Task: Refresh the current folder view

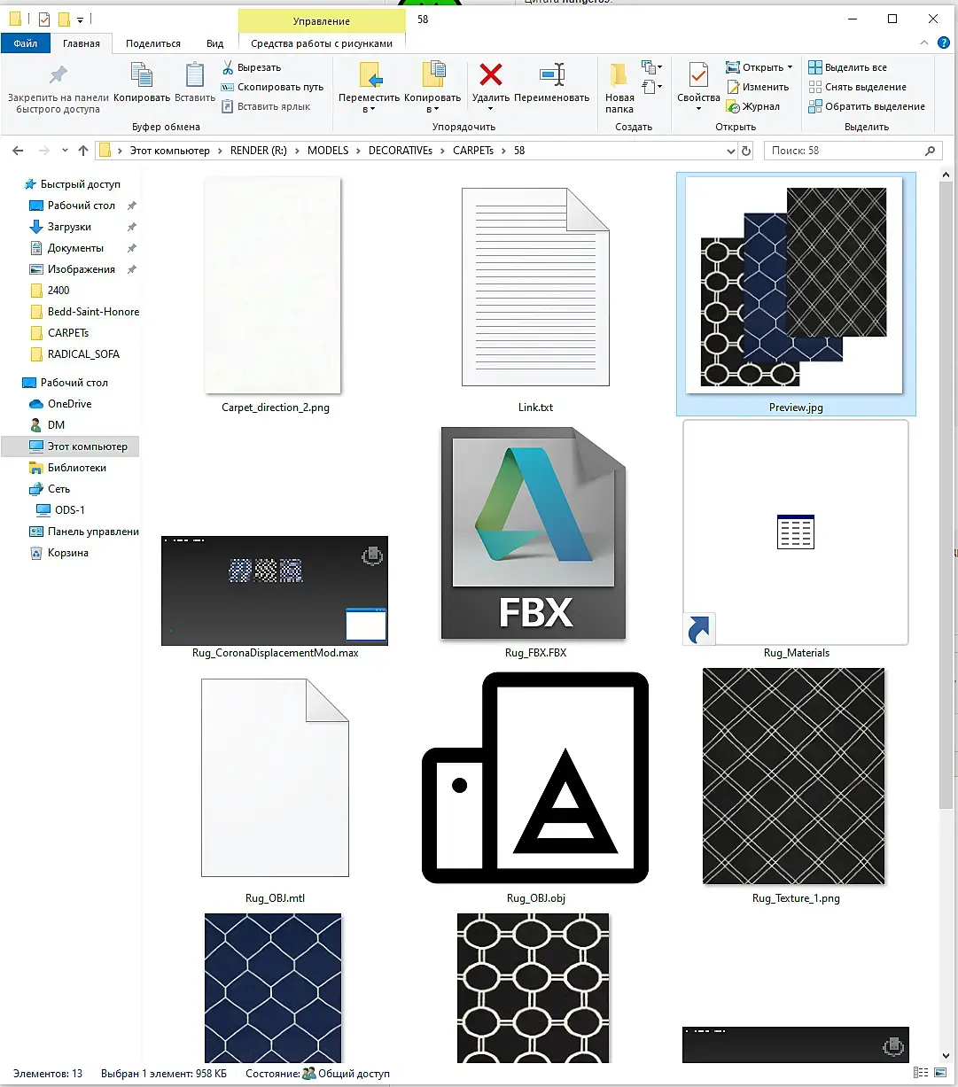Action: [x=746, y=151]
